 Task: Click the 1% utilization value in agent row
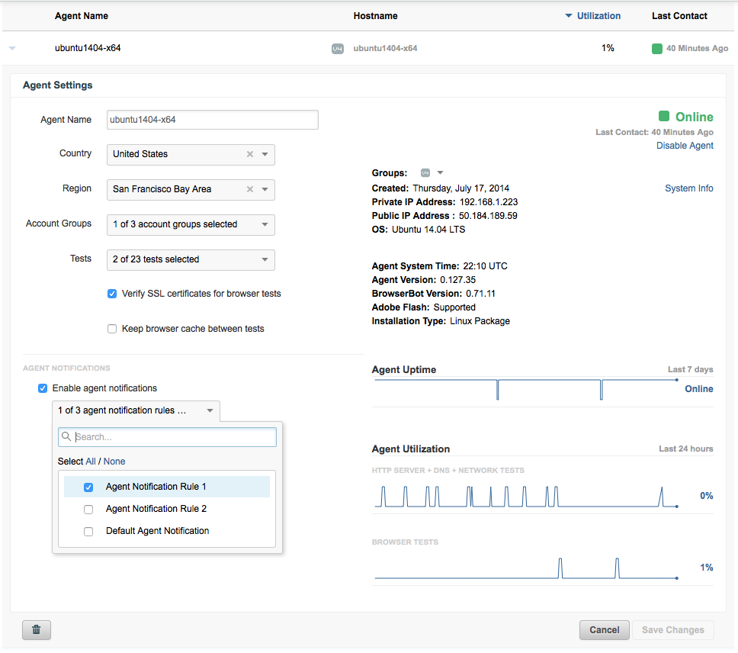click(x=608, y=48)
